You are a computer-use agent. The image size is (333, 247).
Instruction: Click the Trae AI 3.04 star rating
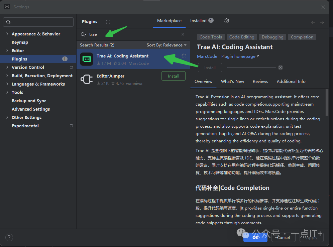click(120, 63)
